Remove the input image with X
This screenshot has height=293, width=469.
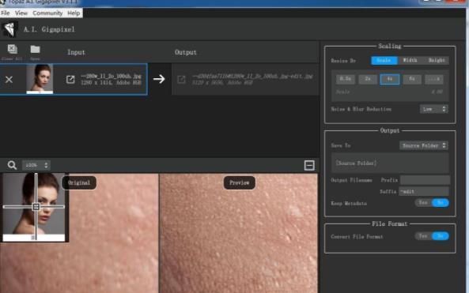[x=9, y=80]
